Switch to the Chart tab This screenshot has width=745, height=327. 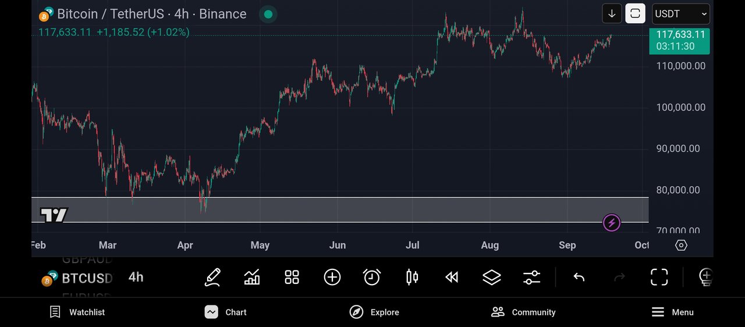tap(226, 312)
